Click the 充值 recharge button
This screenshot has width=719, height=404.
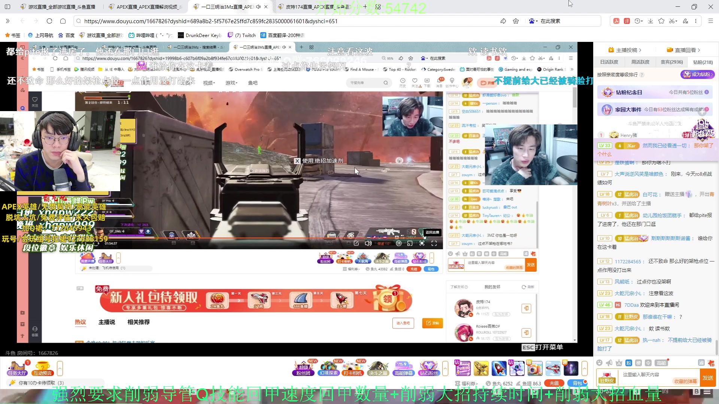coord(554,383)
